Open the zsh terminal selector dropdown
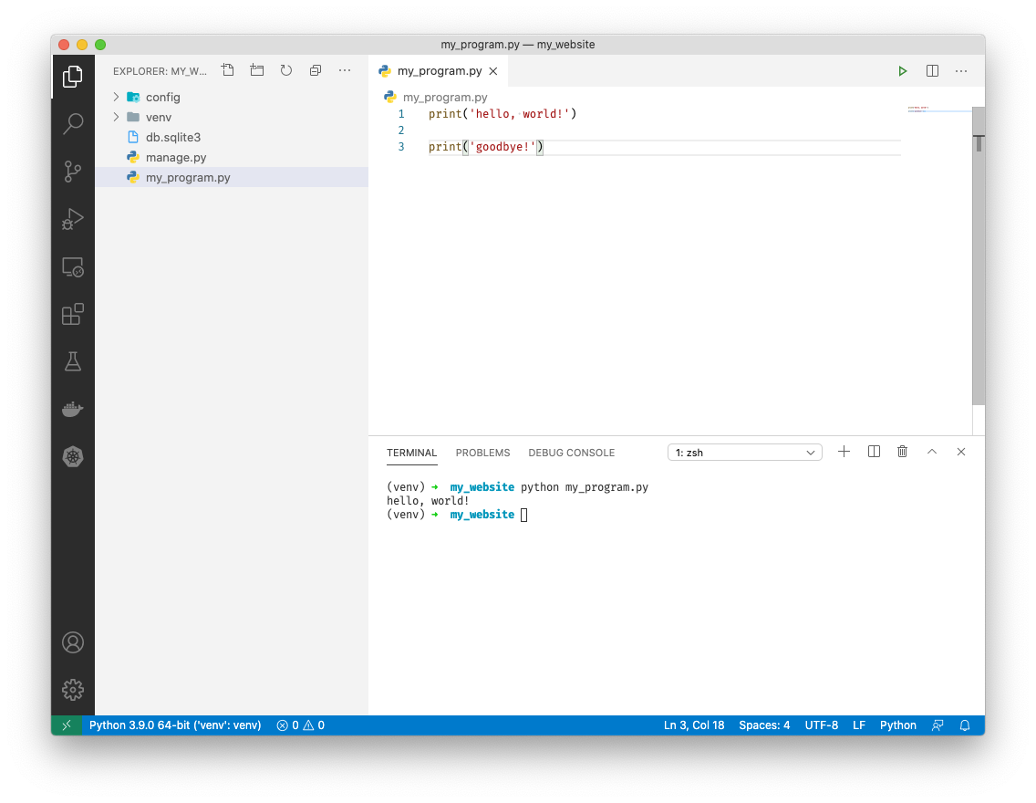Viewport: 1036px width, 803px height. [745, 453]
